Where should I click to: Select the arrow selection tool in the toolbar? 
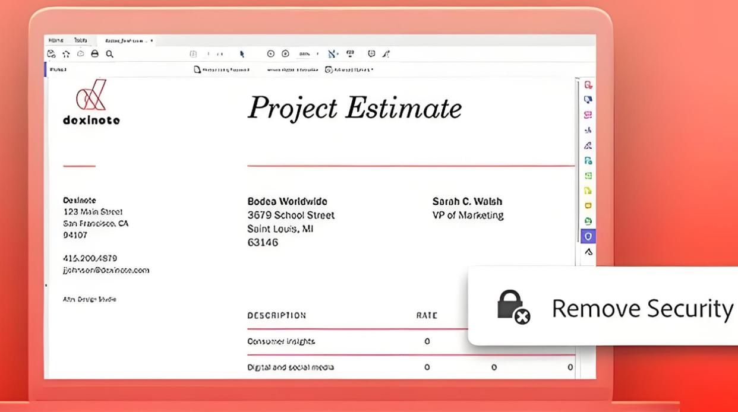tap(242, 54)
